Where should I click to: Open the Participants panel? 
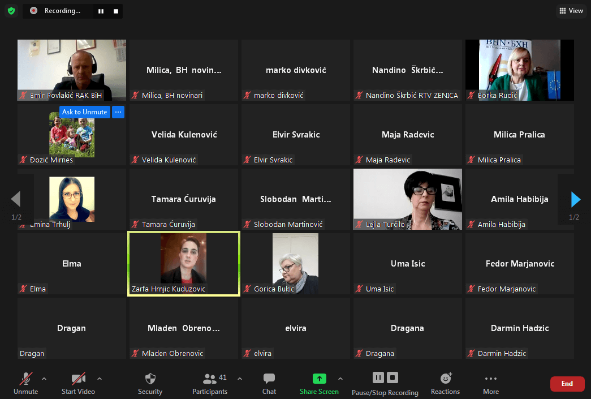coord(210,383)
